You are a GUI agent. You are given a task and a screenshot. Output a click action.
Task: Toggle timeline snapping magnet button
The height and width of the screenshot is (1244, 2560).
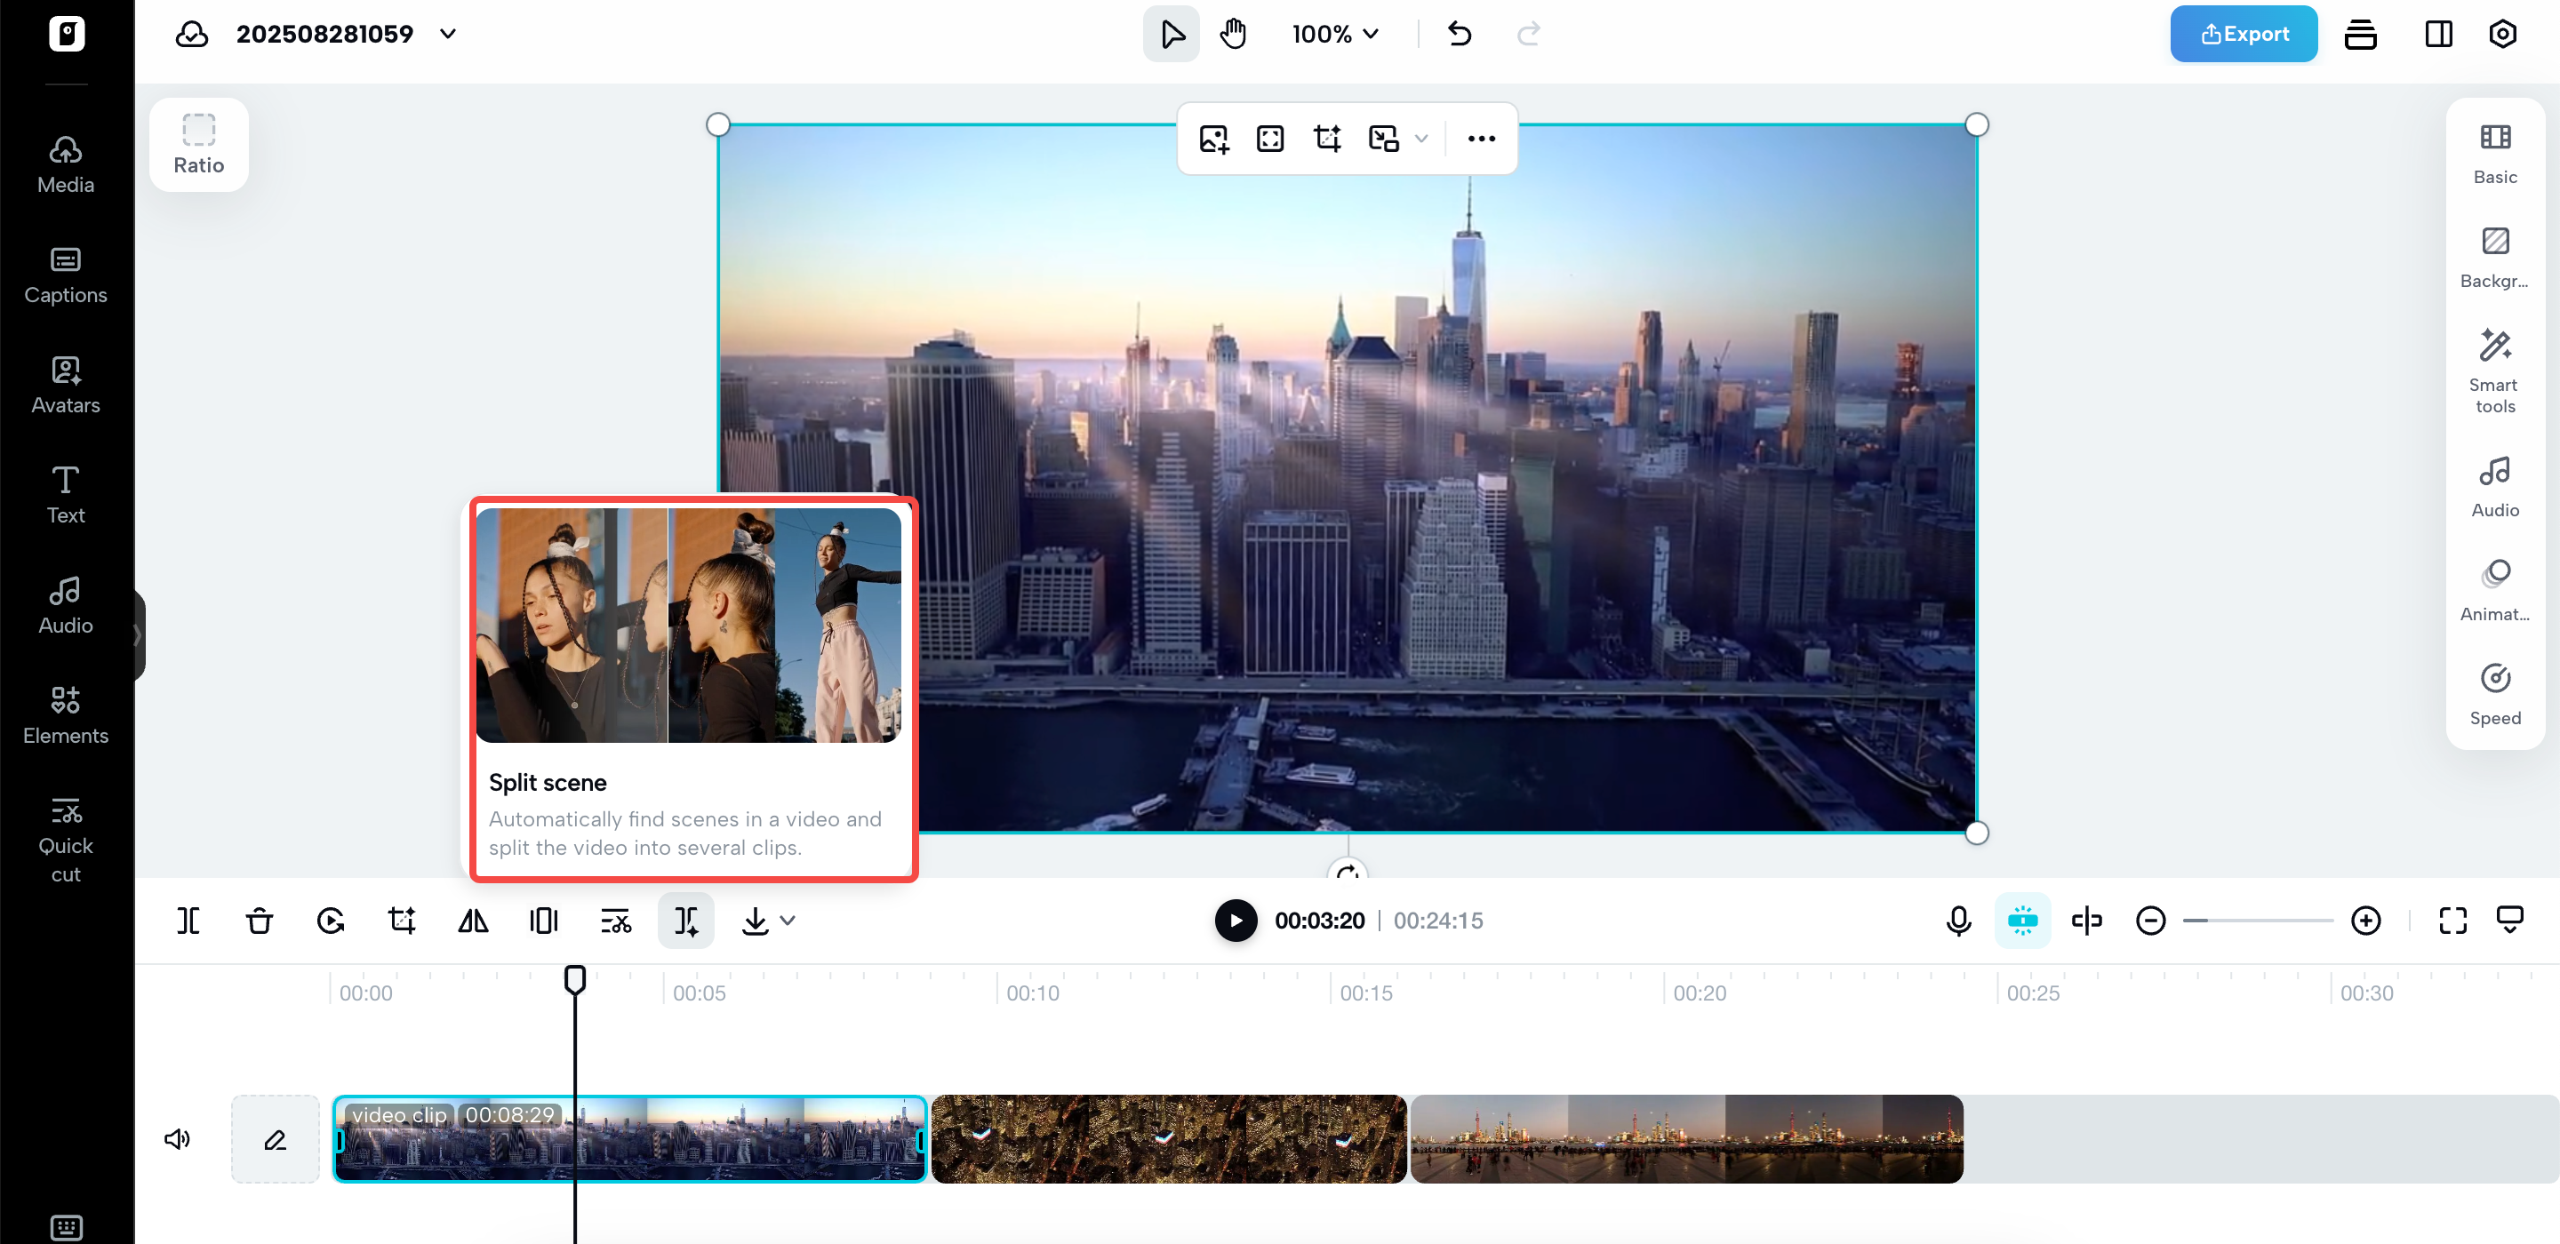2022,920
